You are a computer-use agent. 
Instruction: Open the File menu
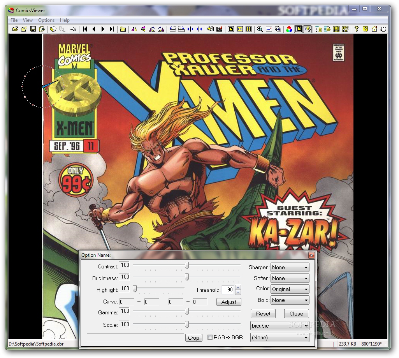[x=14, y=20]
